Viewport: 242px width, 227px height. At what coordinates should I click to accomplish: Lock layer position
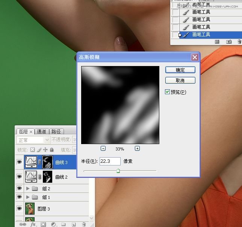[x=45, y=149]
